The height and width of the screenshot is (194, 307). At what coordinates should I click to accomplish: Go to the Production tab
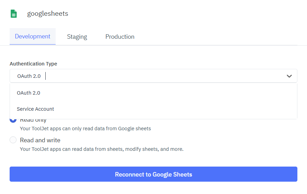pyautogui.click(x=120, y=37)
